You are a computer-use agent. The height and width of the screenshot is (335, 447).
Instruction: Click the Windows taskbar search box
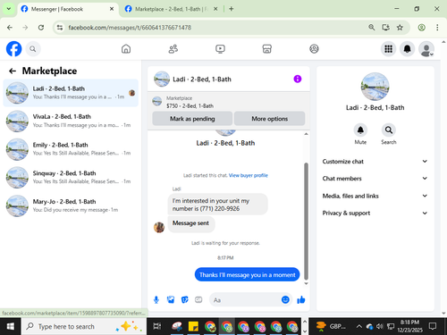coord(84,326)
